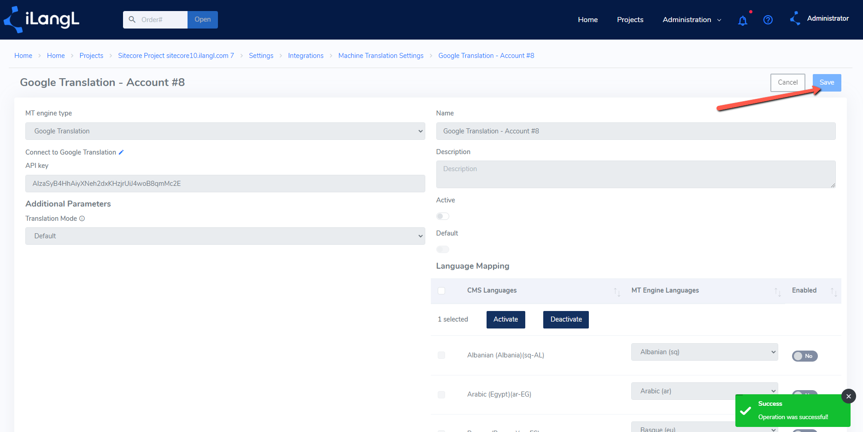Viewport: 863px width, 432px height.
Task: Click edit pencil next to Connect to Google Translation
Action: point(121,152)
